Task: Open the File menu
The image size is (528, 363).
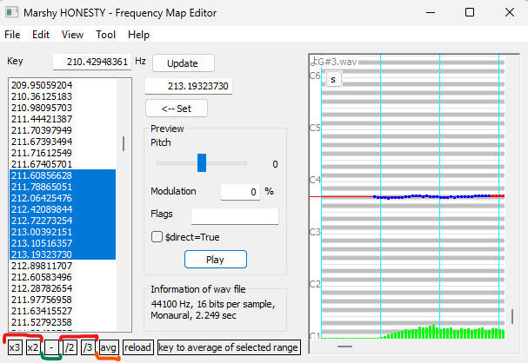Action: click(x=12, y=35)
